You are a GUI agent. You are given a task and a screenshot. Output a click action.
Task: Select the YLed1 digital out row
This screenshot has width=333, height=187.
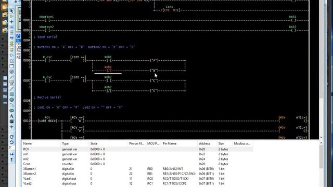(x=137, y=179)
